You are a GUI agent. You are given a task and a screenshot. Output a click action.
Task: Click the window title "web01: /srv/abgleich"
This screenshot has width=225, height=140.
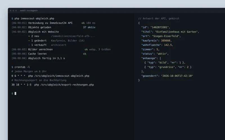(x=29, y=11)
